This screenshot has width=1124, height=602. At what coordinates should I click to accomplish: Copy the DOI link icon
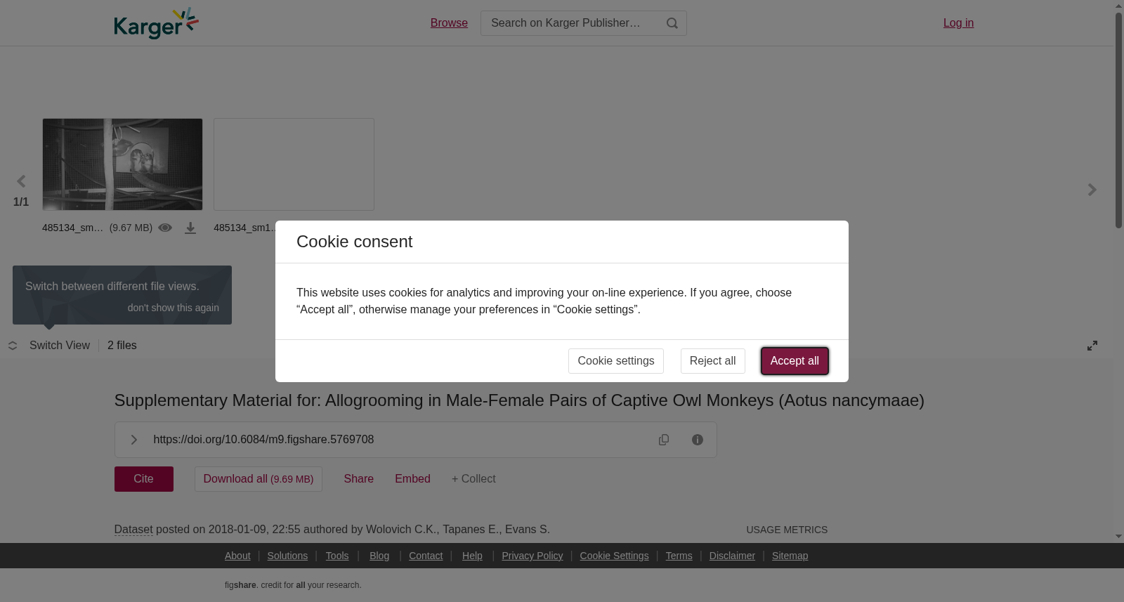pyautogui.click(x=664, y=440)
